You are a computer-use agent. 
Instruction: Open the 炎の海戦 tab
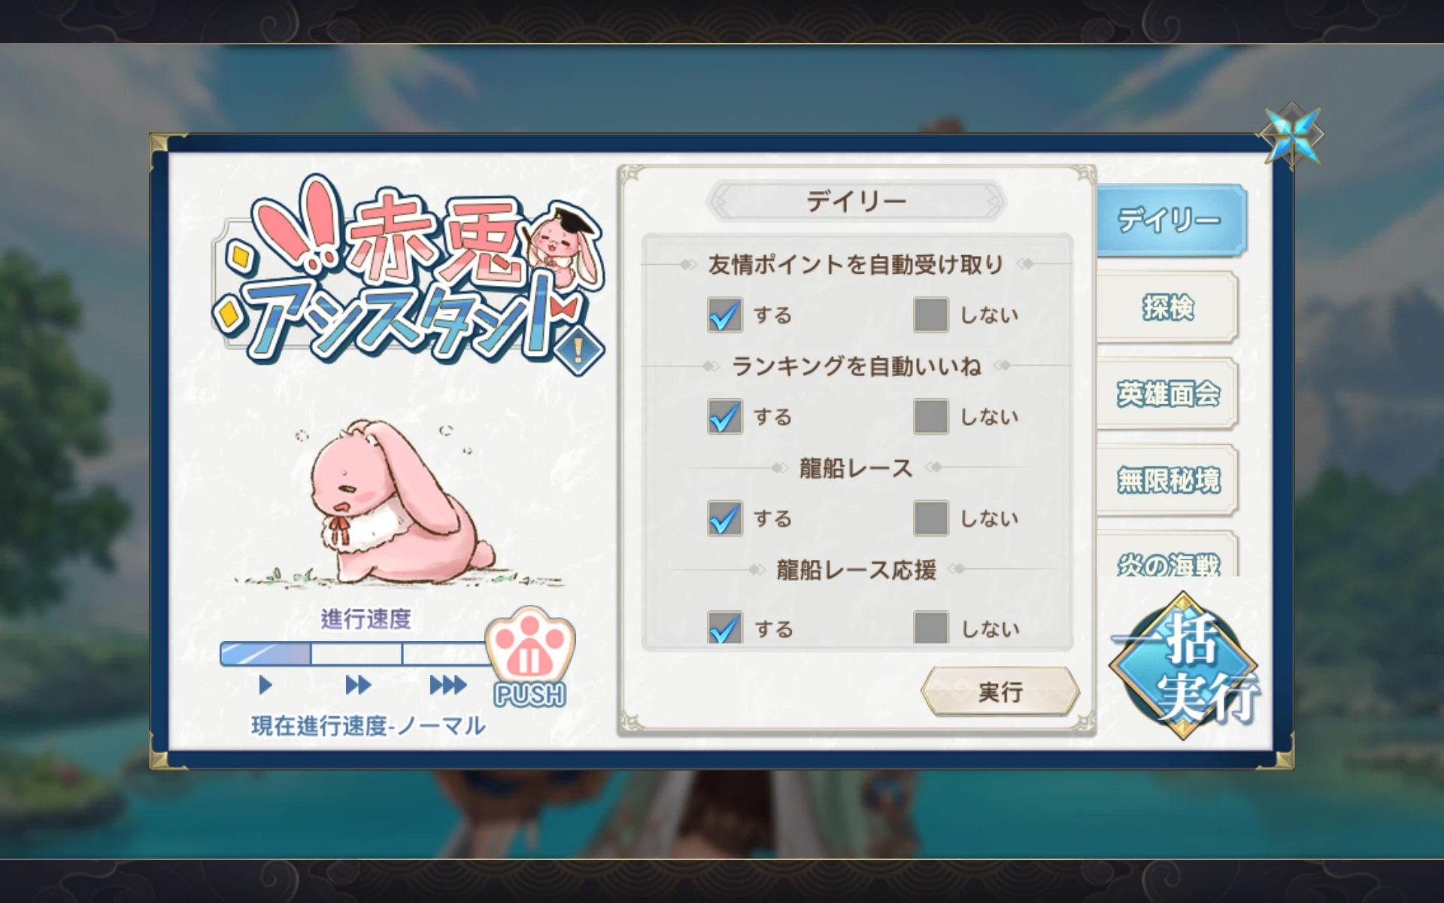(1167, 555)
